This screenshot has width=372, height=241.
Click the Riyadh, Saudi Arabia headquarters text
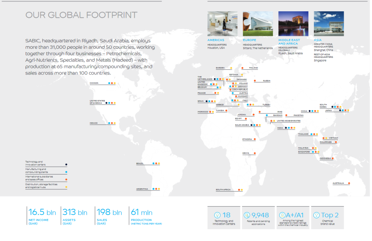(290, 53)
